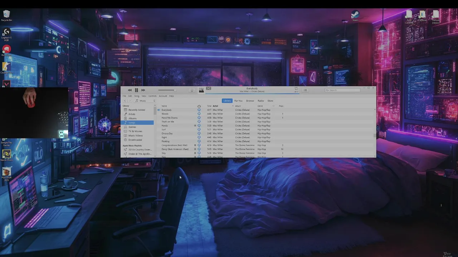Download Hand Me Downs via its cloud icon
The height and width of the screenshot is (257, 458).
[199, 118]
